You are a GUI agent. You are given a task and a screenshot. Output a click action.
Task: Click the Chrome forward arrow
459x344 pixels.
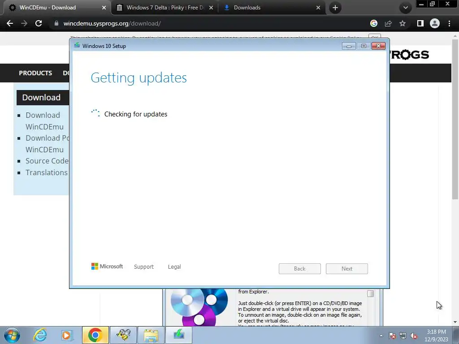(x=24, y=23)
